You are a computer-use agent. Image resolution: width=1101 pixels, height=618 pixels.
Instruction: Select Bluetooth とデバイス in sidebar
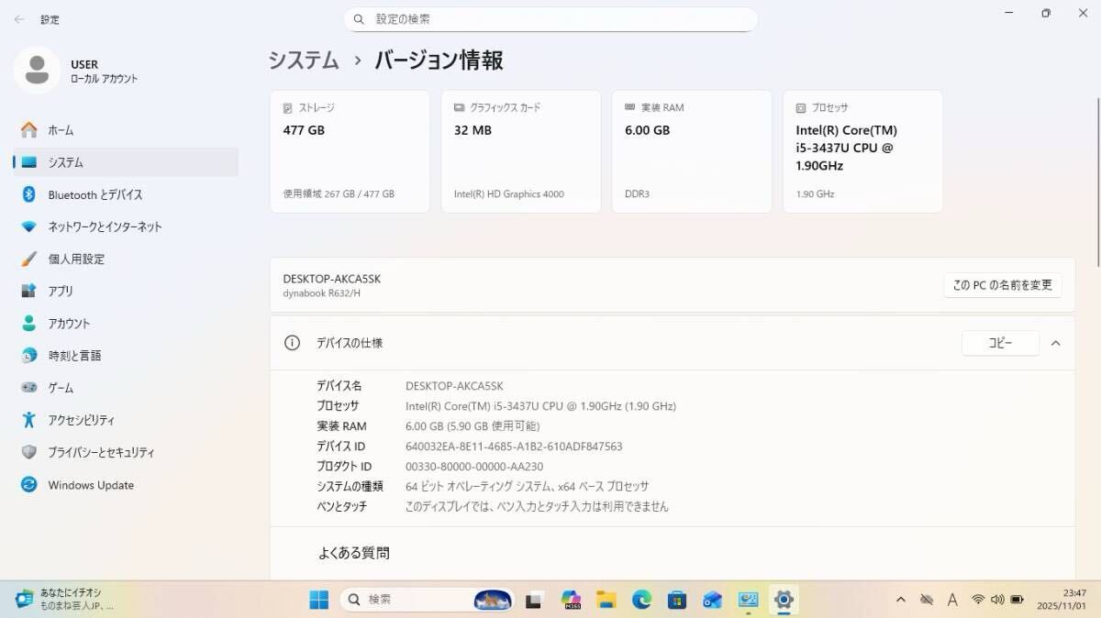(95, 194)
